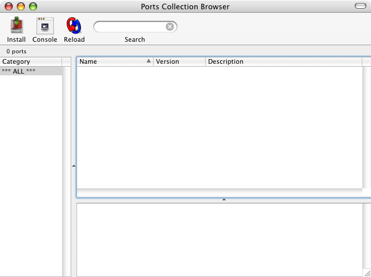The height and width of the screenshot is (277, 371).
Task: Click the divider handle above the details pane
Action: [x=224, y=200]
